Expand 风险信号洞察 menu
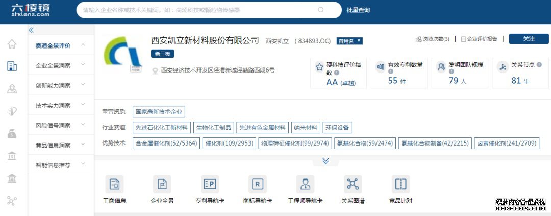Image resolution: width=551 pixels, height=216 pixels. point(60,125)
